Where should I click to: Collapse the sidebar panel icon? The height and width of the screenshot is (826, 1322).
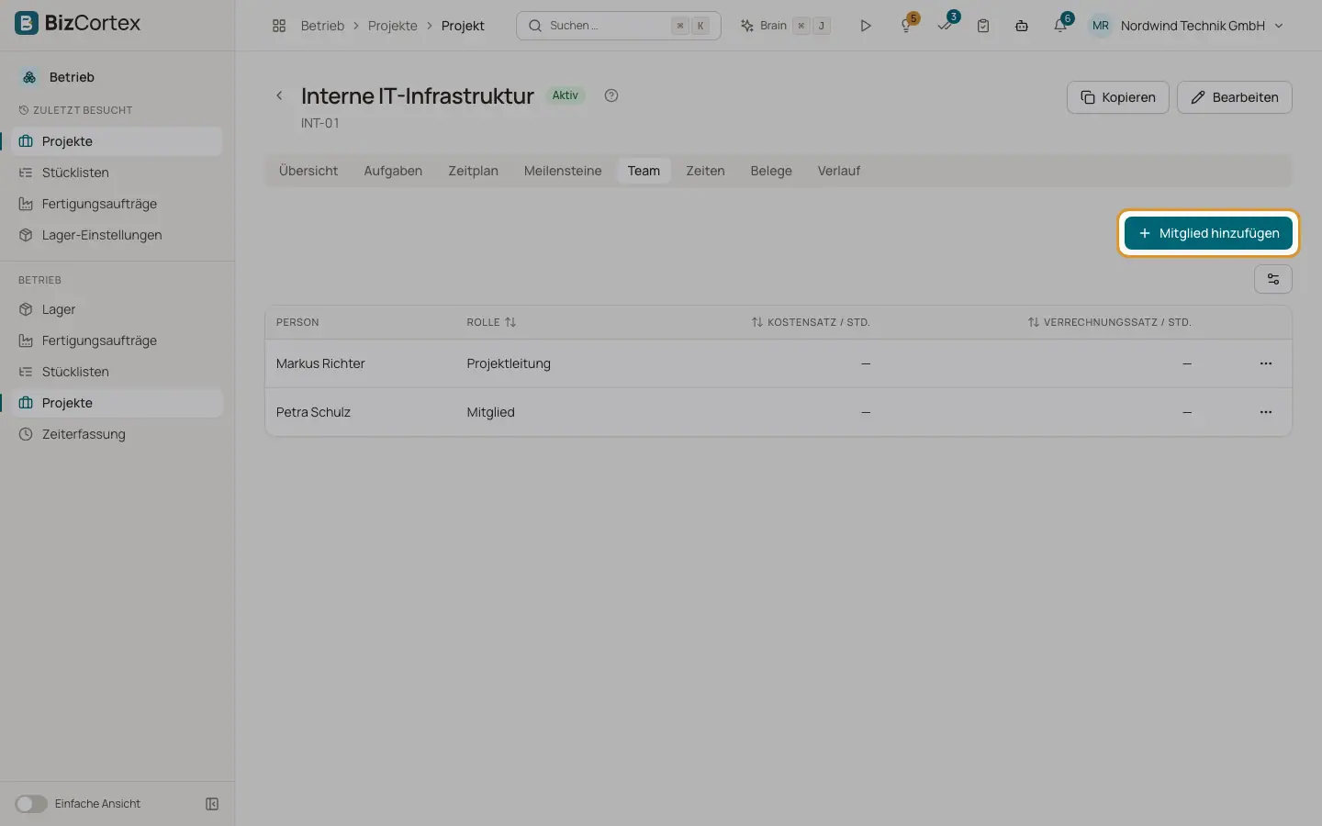tap(212, 804)
